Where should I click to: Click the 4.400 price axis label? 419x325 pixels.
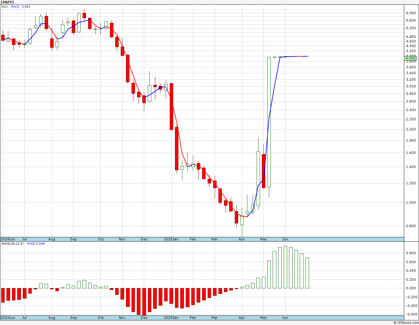point(411,46)
